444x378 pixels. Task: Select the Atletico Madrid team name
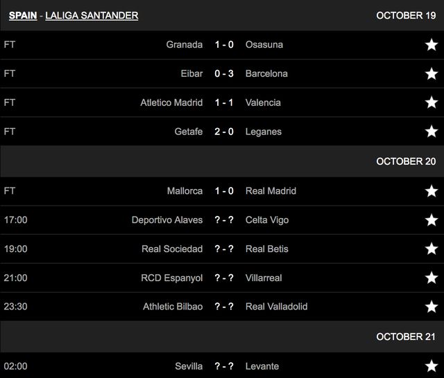pyautogui.click(x=171, y=102)
